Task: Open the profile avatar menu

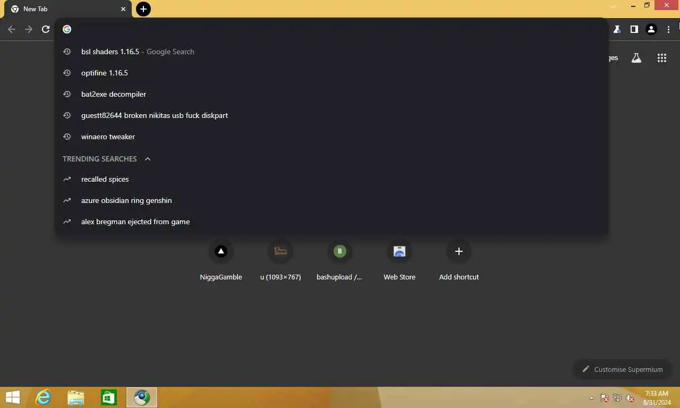Action: point(651,29)
